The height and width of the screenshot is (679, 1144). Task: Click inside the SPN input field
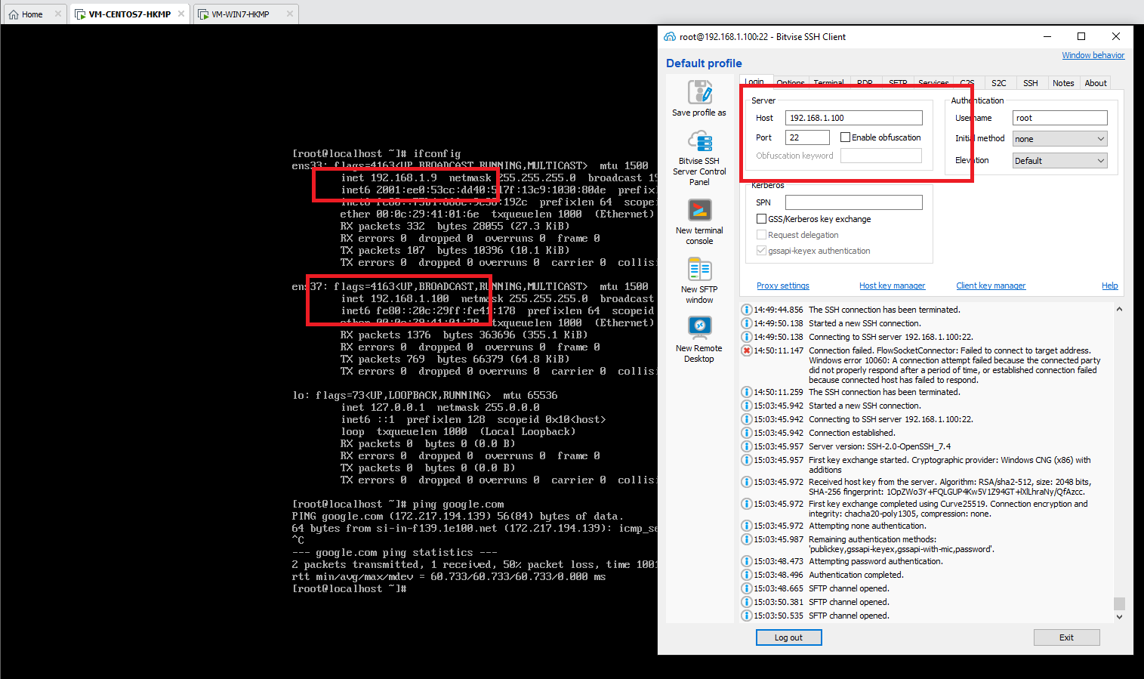click(853, 202)
